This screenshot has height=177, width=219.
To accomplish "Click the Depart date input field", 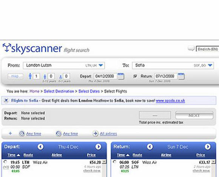I will tap(105, 76).
